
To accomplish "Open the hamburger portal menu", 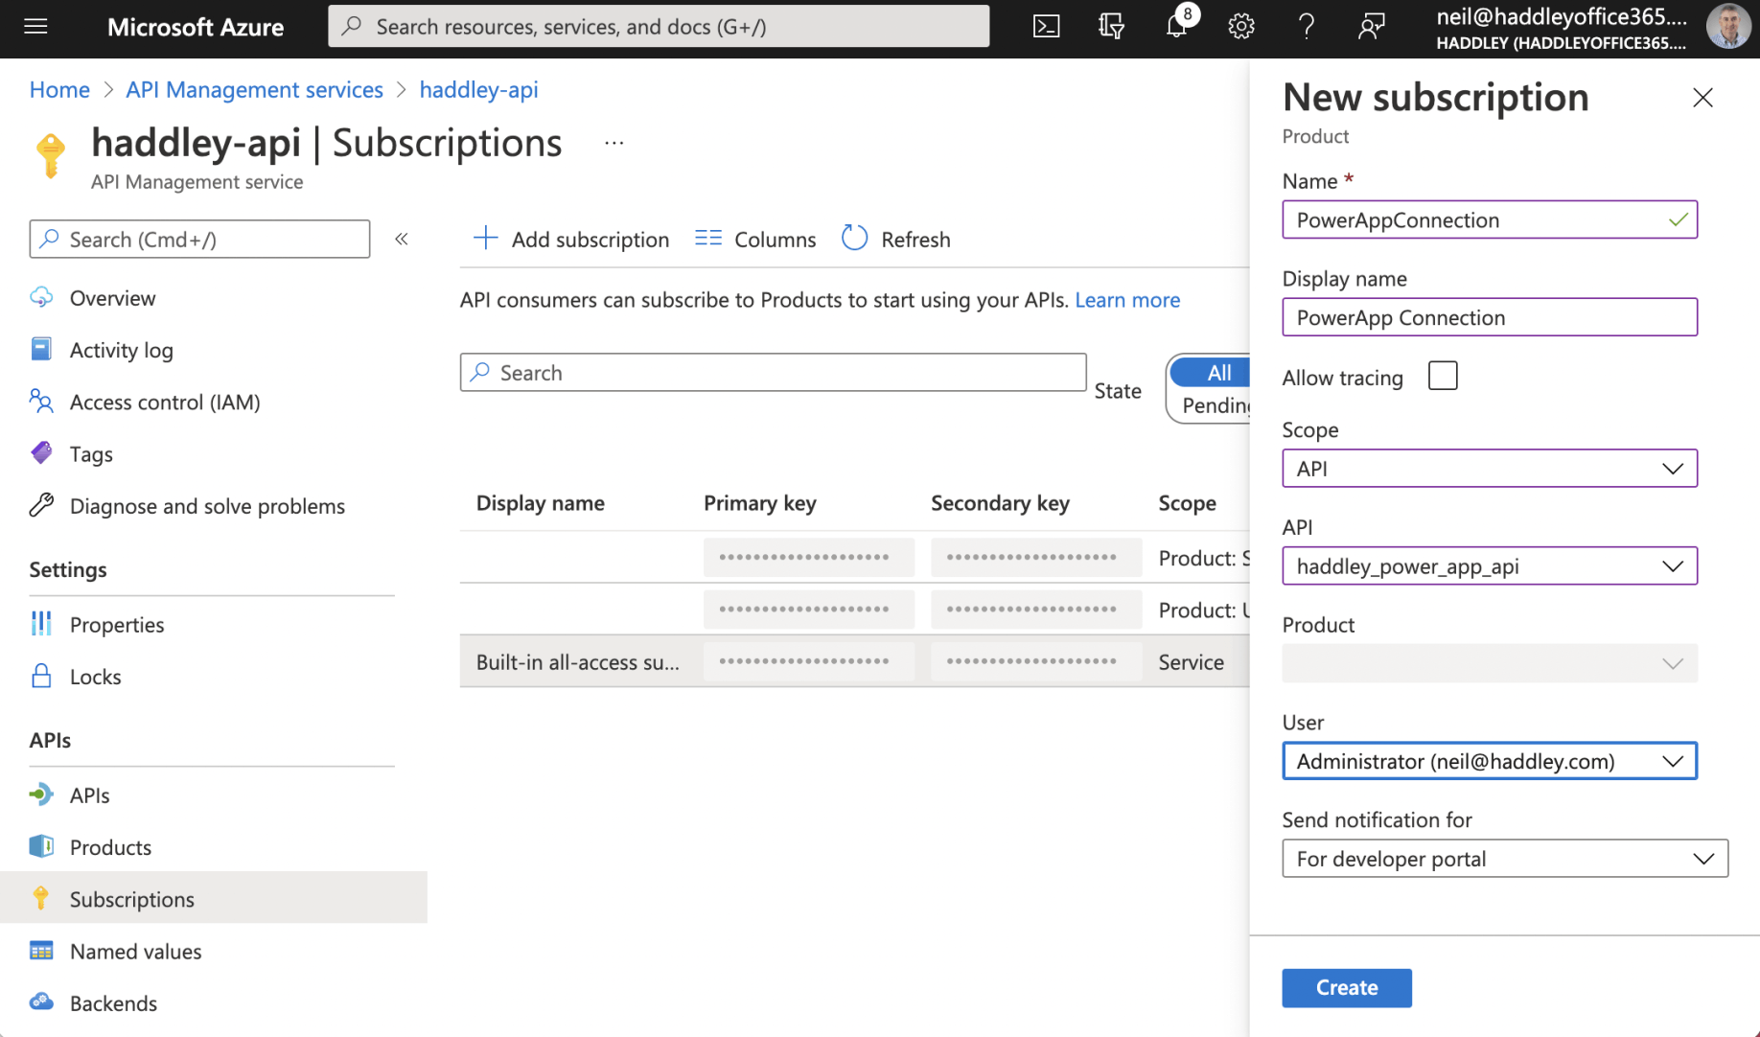I will (35, 26).
